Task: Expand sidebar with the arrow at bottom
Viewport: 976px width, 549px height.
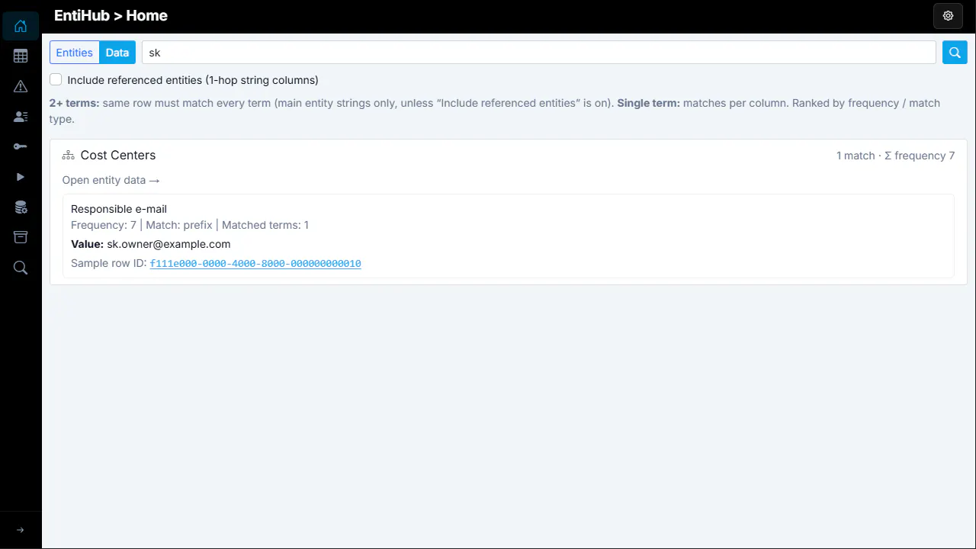Action: pos(21,530)
